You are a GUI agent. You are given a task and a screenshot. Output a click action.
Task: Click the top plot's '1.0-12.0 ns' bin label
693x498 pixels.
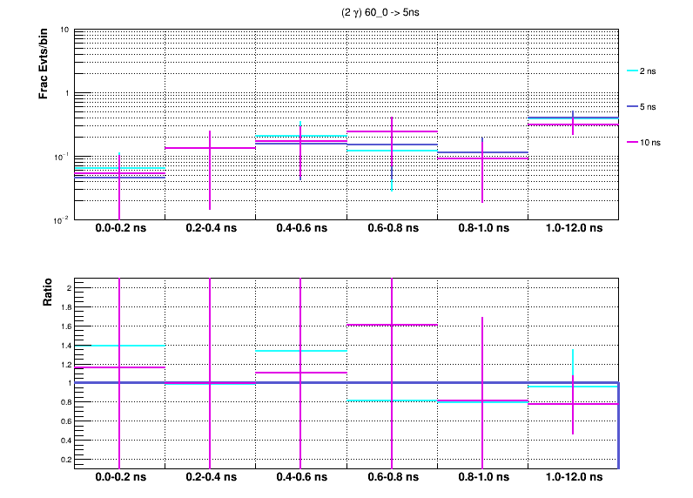coord(573,229)
